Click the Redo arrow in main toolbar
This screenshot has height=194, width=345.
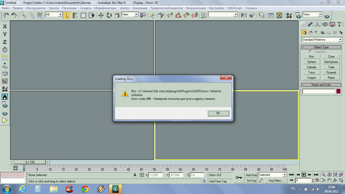click(x=14, y=15)
